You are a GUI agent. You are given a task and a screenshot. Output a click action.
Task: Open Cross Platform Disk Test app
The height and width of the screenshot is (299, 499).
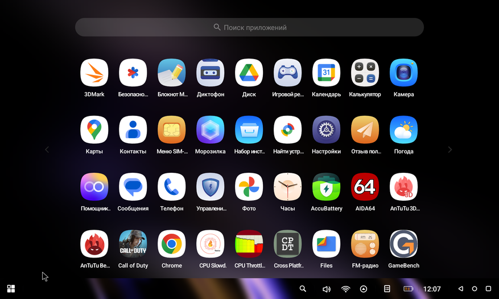pyautogui.click(x=288, y=244)
